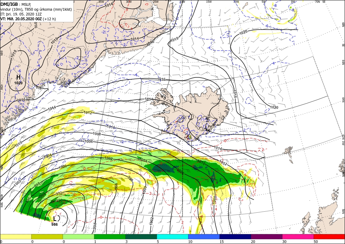Click the pale yellow legend swatch
Screen dimensions: 345x244
[x=16, y=236]
